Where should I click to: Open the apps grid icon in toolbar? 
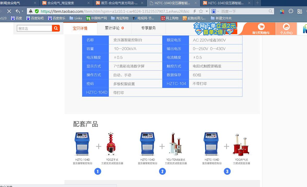[300, 11]
